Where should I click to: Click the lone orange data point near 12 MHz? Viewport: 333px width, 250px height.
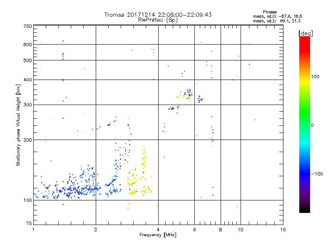click(x=255, y=120)
